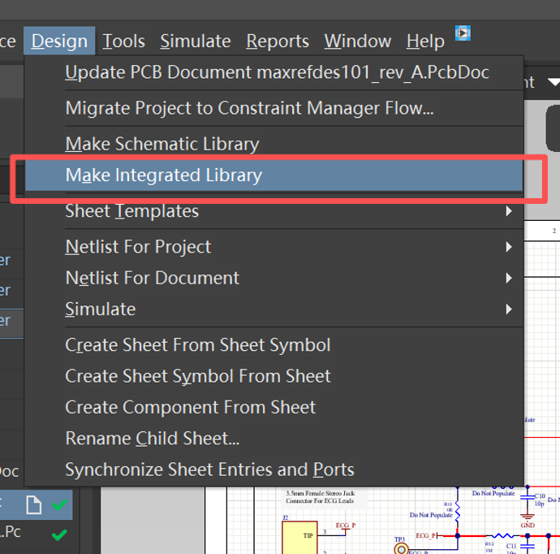Screen dimensions: 560x554
Task: Open the Reports menu
Action: pyautogui.click(x=277, y=41)
